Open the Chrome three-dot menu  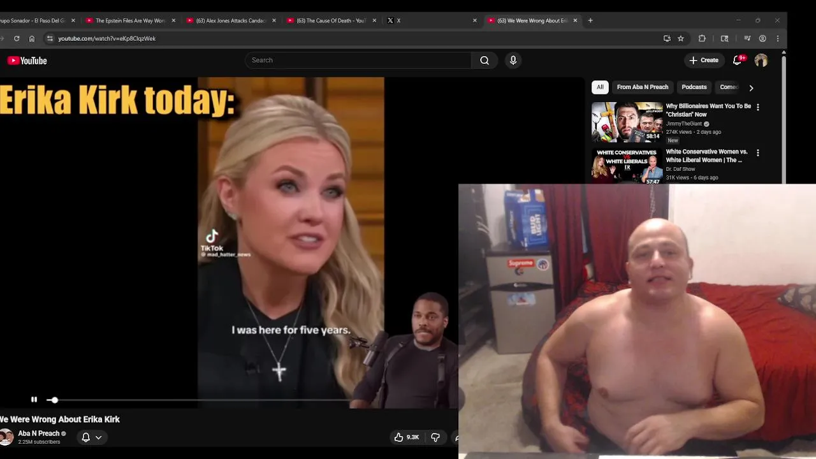point(777,38)
